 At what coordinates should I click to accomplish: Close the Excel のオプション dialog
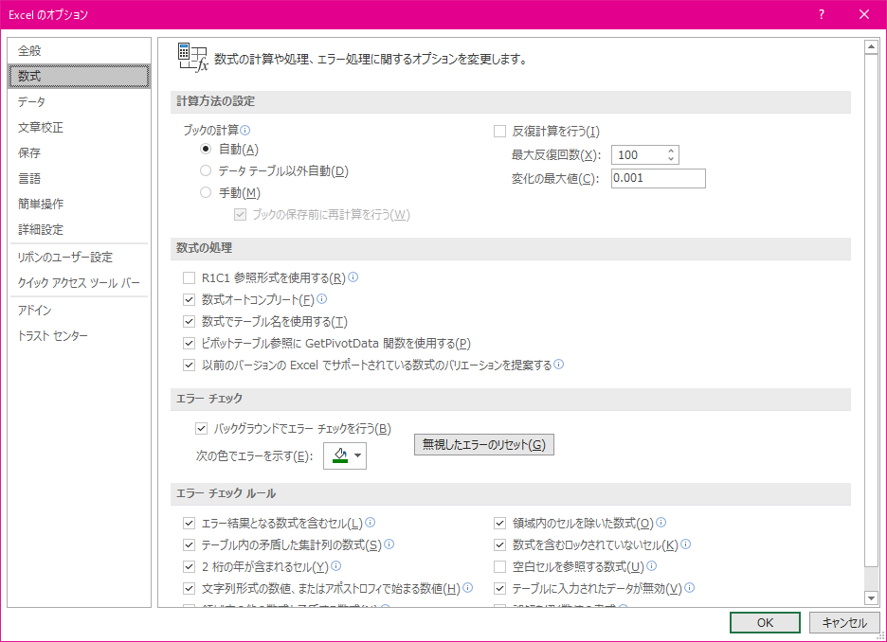coord(864,14)
